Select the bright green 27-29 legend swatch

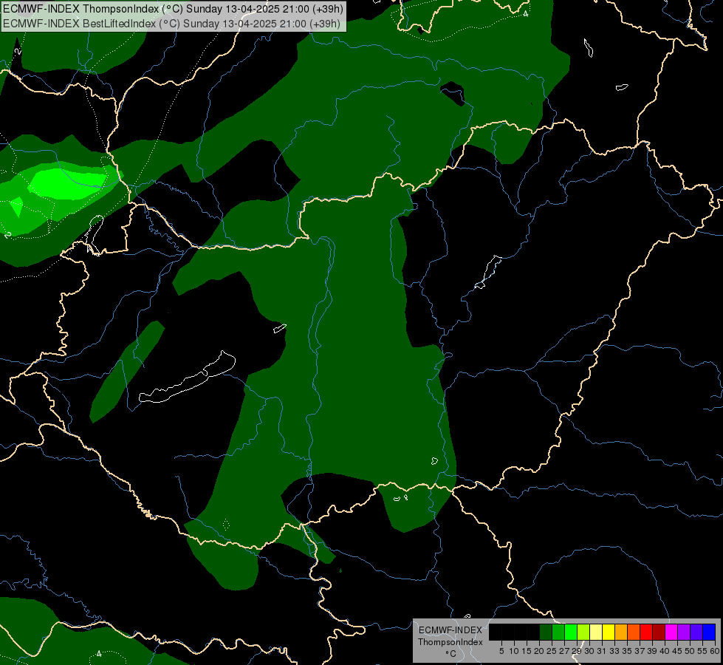click(571, 632)
